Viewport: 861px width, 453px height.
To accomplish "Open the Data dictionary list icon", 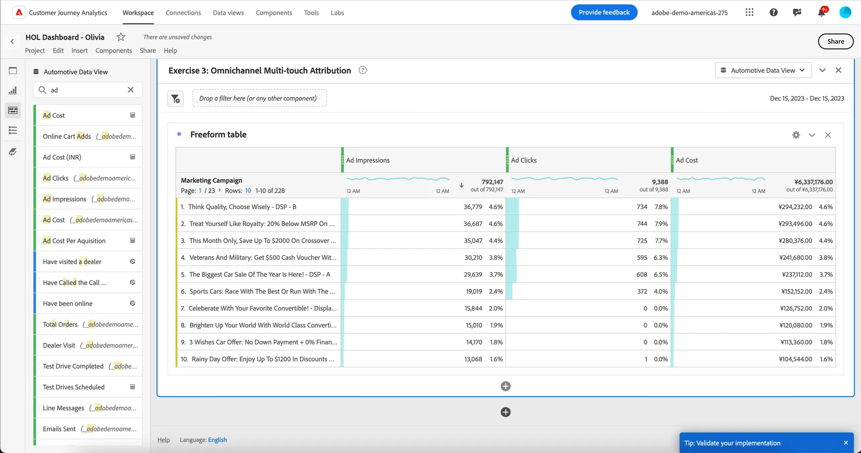I will coord(13,130).
